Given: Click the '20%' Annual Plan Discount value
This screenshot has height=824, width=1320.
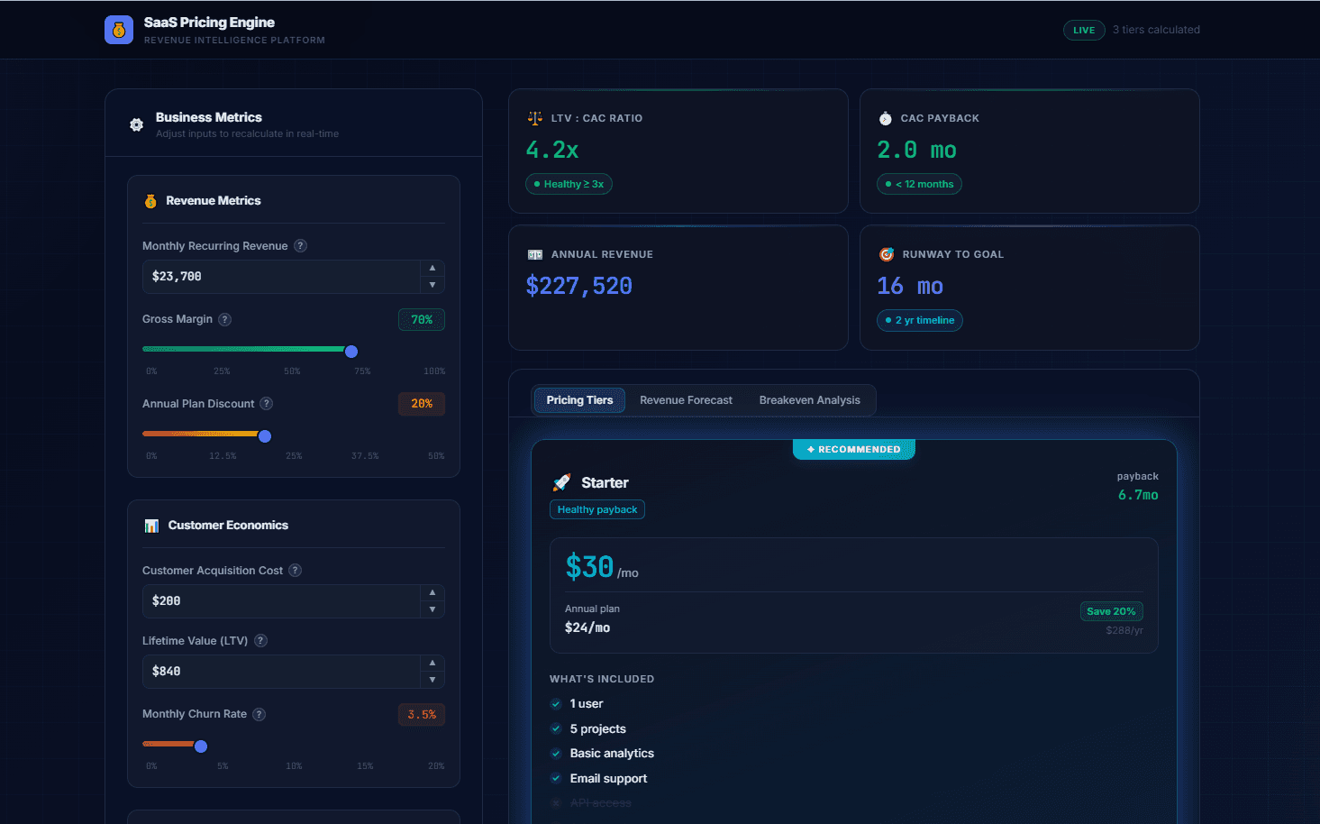Looking at the screenshot, I should pos(422,404).
